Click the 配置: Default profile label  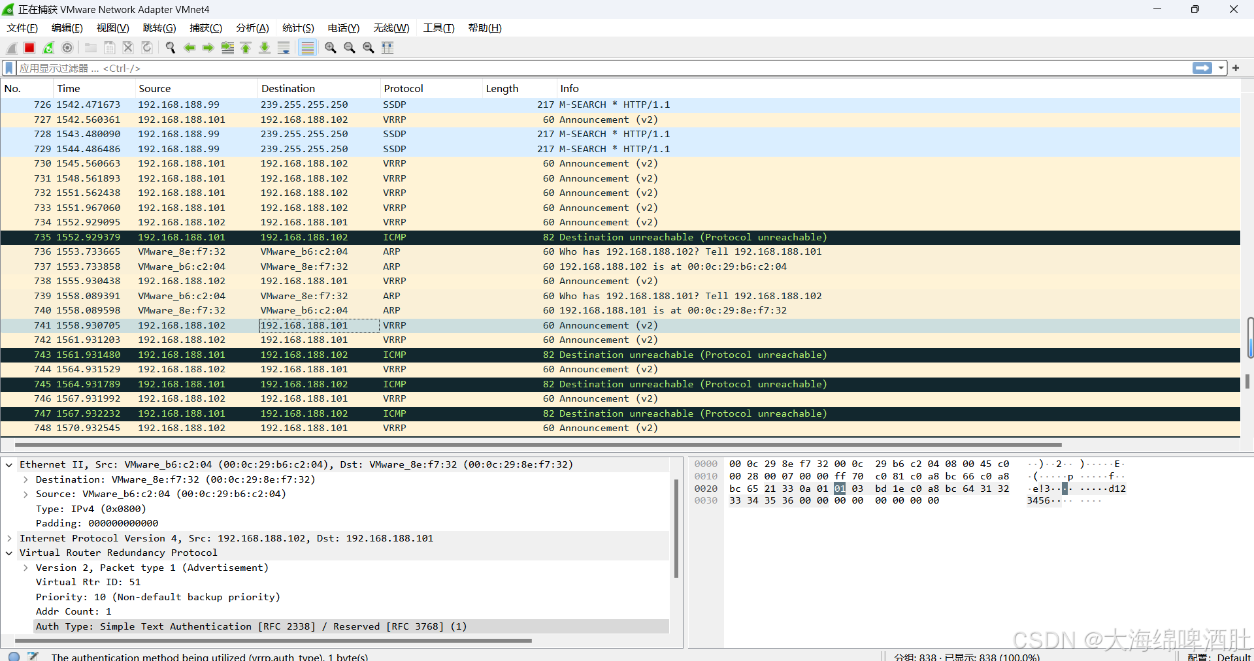[x=1219, y=656]
